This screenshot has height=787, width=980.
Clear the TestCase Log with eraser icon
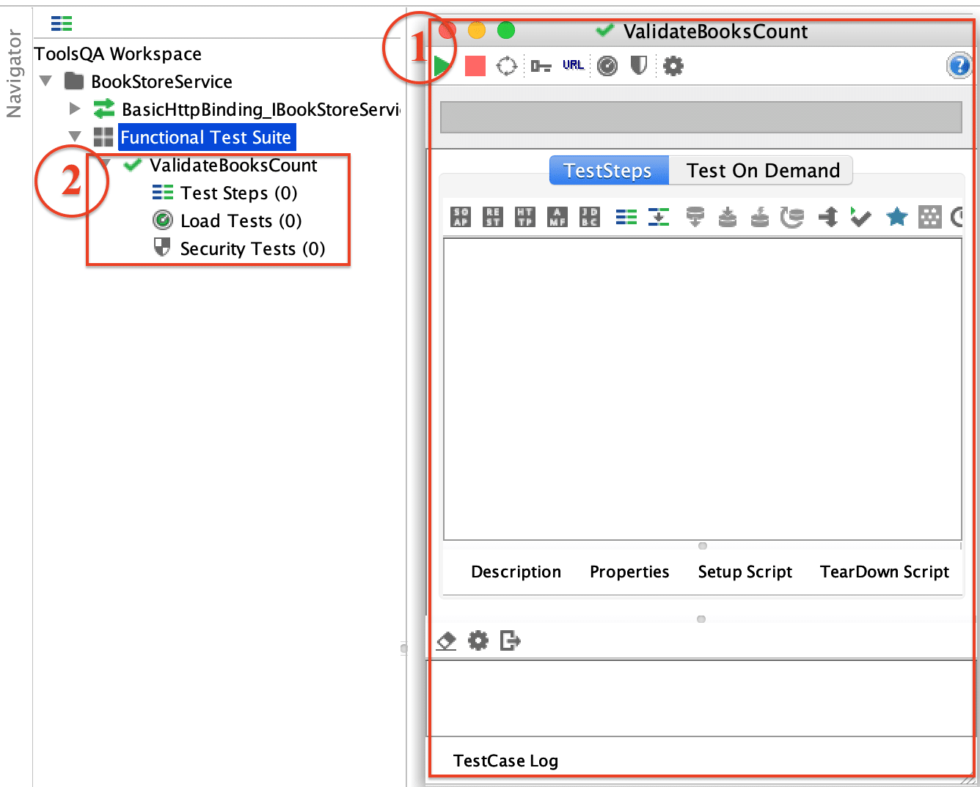[x=445, y=640]
